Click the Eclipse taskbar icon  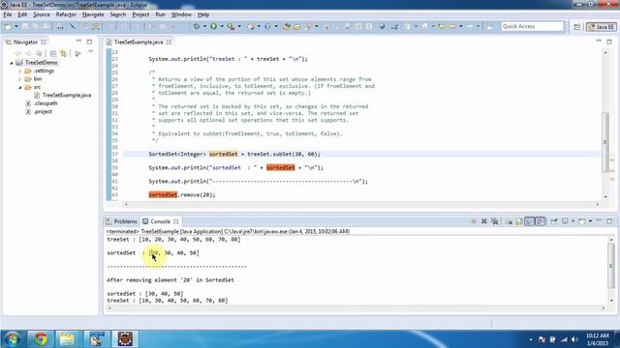click(125, 338)
